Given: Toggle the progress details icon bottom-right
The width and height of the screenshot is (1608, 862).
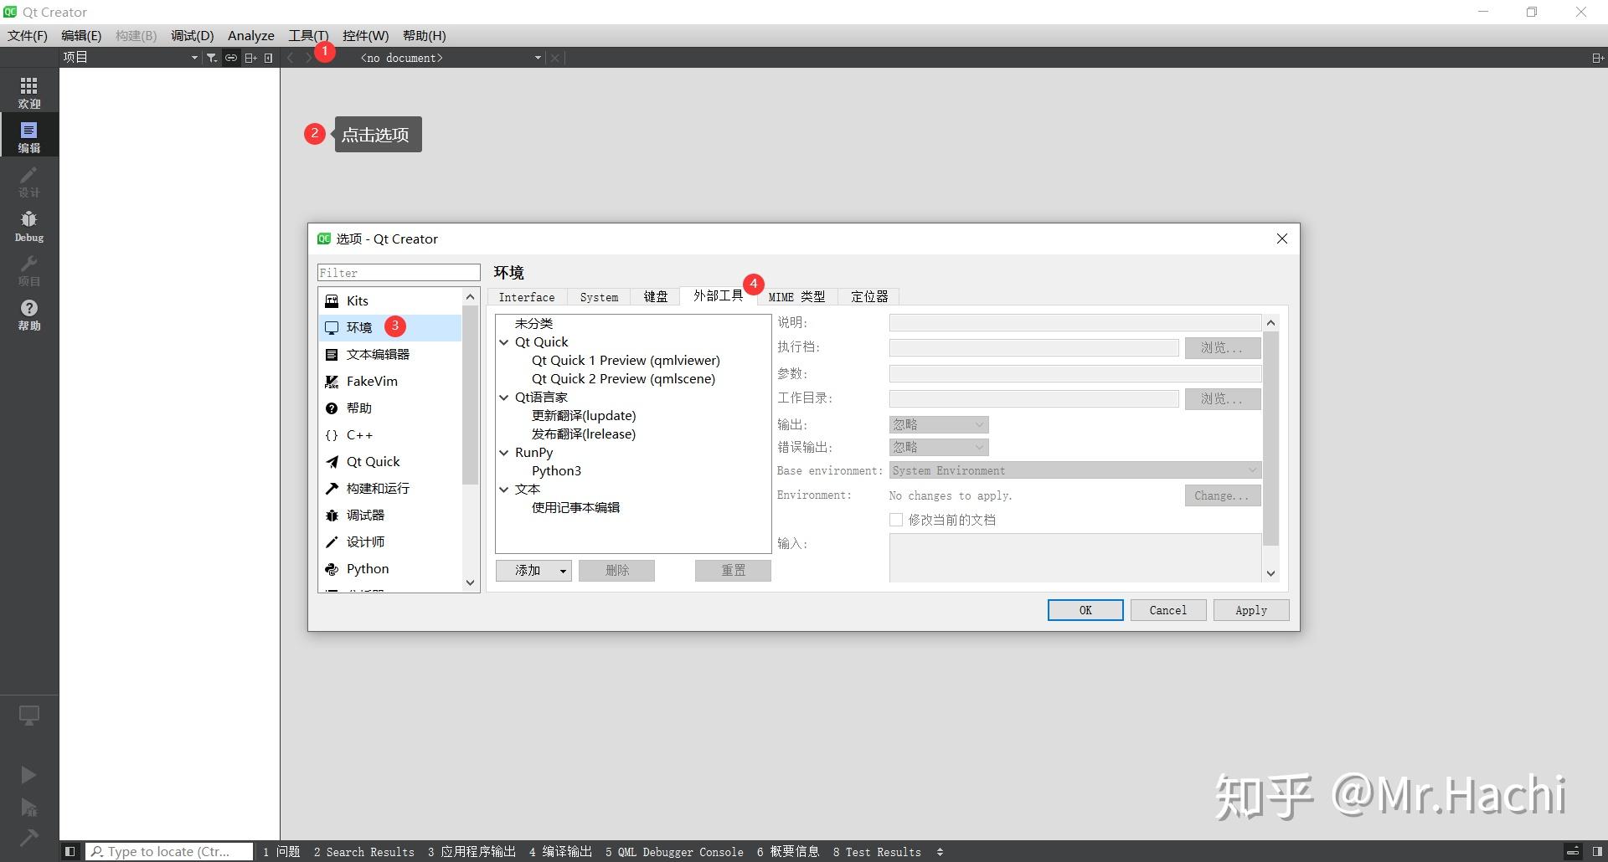Looking at the screenshot, I should 1573,852.
